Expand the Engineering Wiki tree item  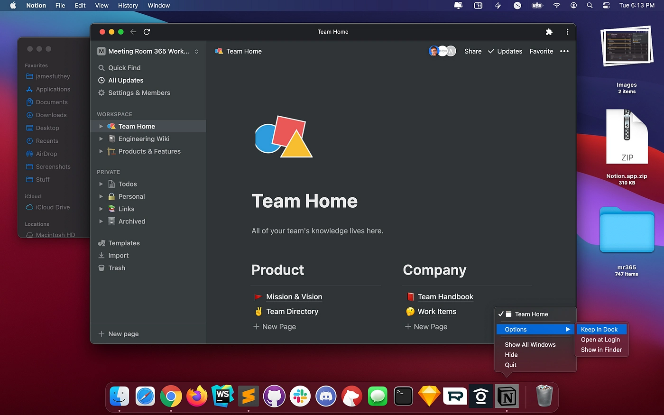(101, 139)
